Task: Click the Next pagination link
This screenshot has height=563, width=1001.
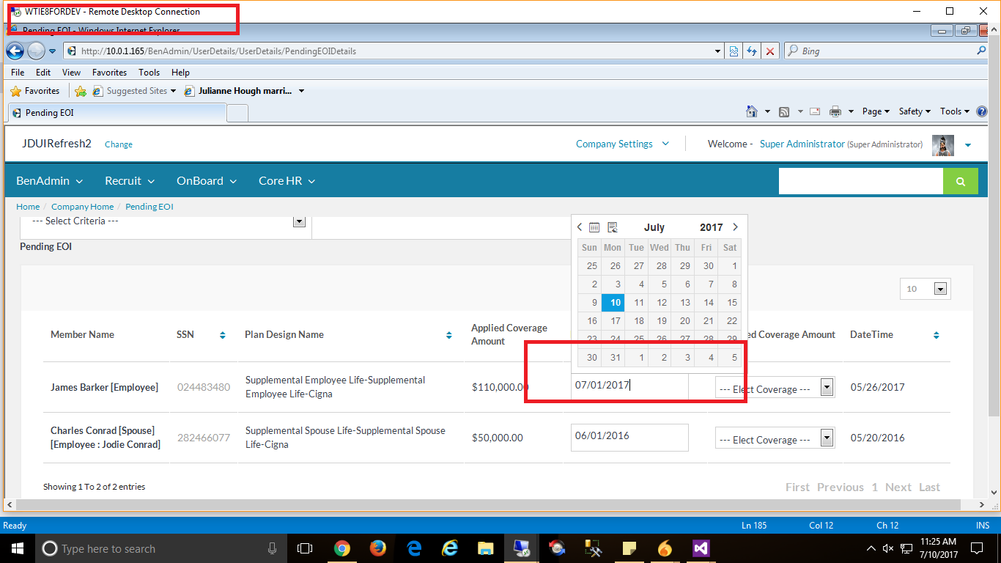Action: click(x=898, y=487)
